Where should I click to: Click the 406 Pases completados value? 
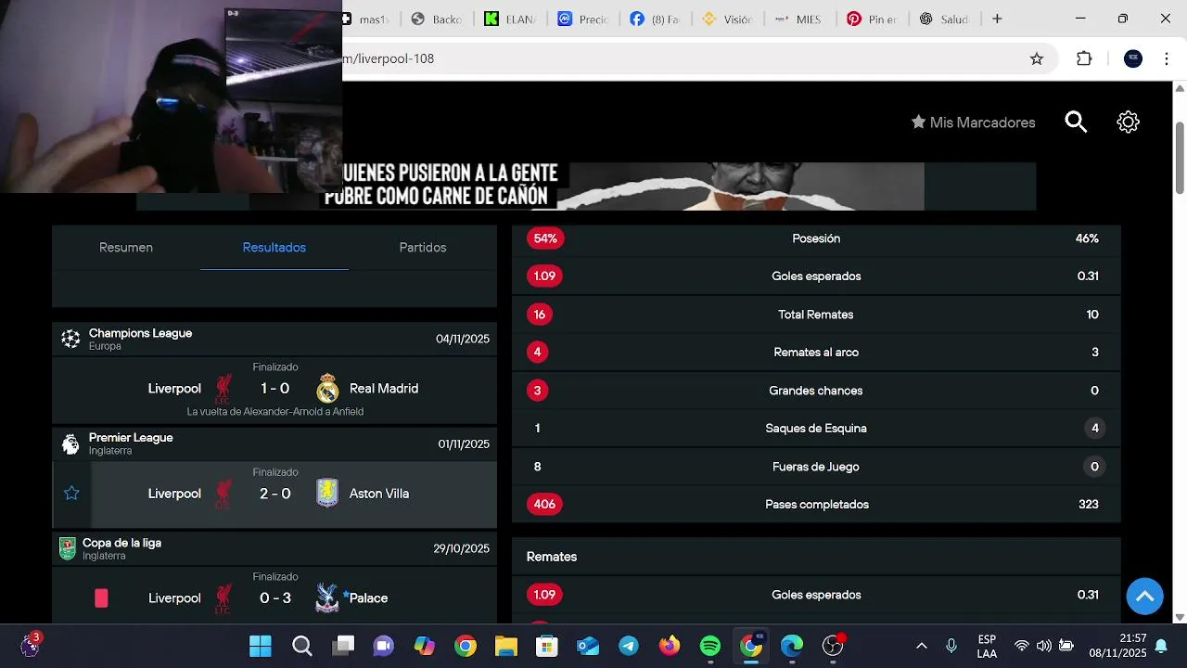545,505
